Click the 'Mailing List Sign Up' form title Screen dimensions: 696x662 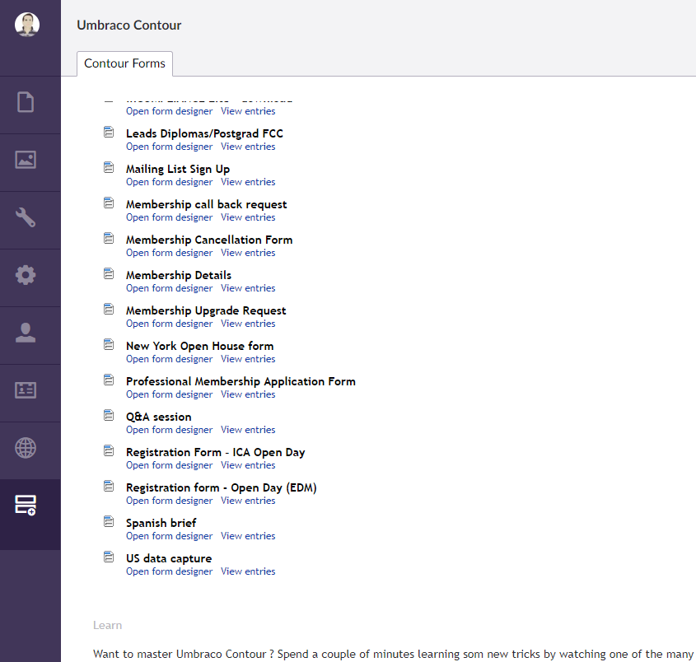click(x=178, y=169)
